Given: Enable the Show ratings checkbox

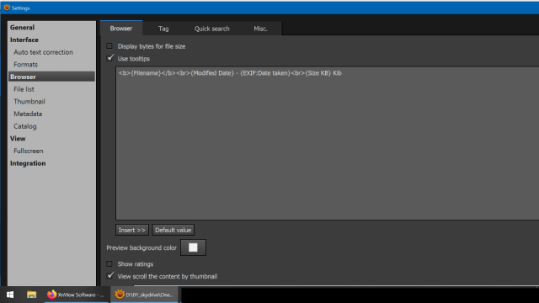Looking at the screenshot, I should (x=109, y=263).
